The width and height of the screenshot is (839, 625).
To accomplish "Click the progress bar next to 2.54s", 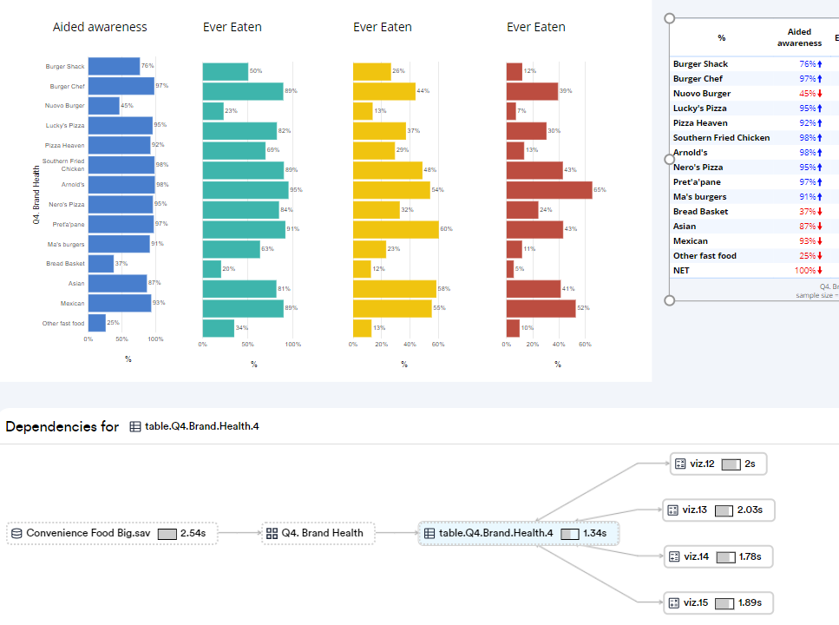I will pyautogui.click(x=167, y=534).
